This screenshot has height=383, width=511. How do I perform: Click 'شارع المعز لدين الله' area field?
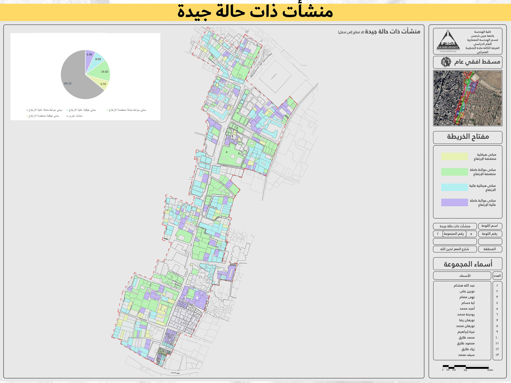455,249
